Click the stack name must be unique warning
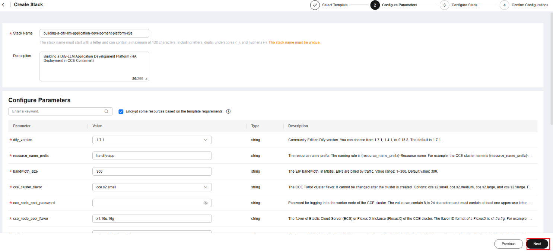Viewport: 553px width, 251px height. pyautogui.click(x=294, y=43)
